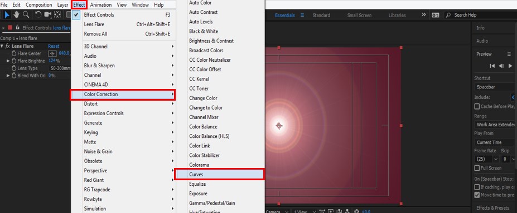Select the Hand tool
517x213 pixels.
[x=16, y=15]
